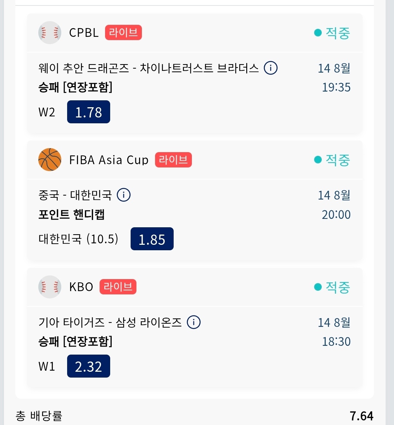Open info icon for 중국 - 대한민국 match
This screenshot has height=425, width=394.
pyautogui.click(x=124, y=195)
